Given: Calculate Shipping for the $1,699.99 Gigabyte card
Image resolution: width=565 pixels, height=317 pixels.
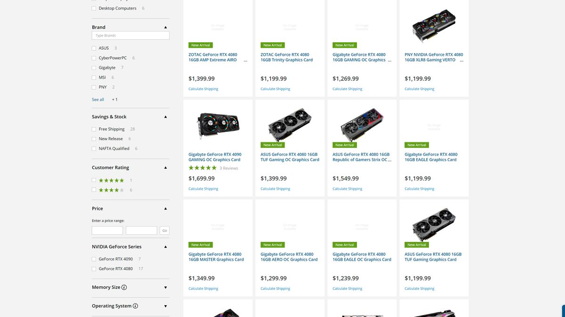Looking at the screenshot, I should pos(203,189).
